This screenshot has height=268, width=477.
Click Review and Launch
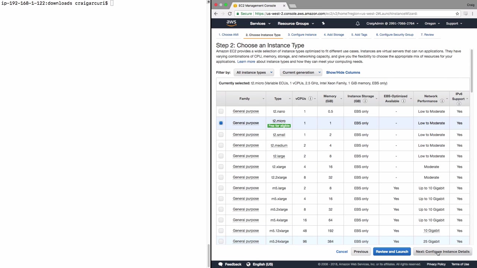(x=392, y=252)
